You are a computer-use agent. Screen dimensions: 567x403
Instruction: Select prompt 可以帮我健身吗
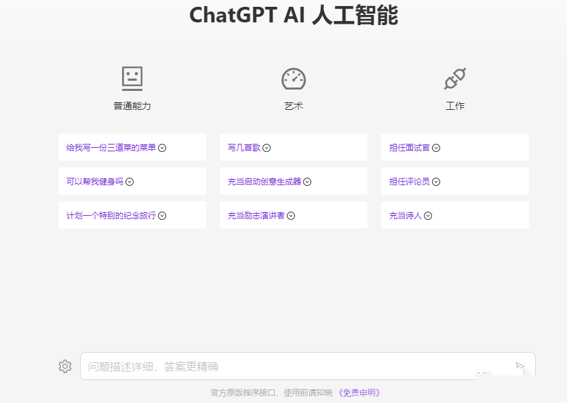pos(95,182)
